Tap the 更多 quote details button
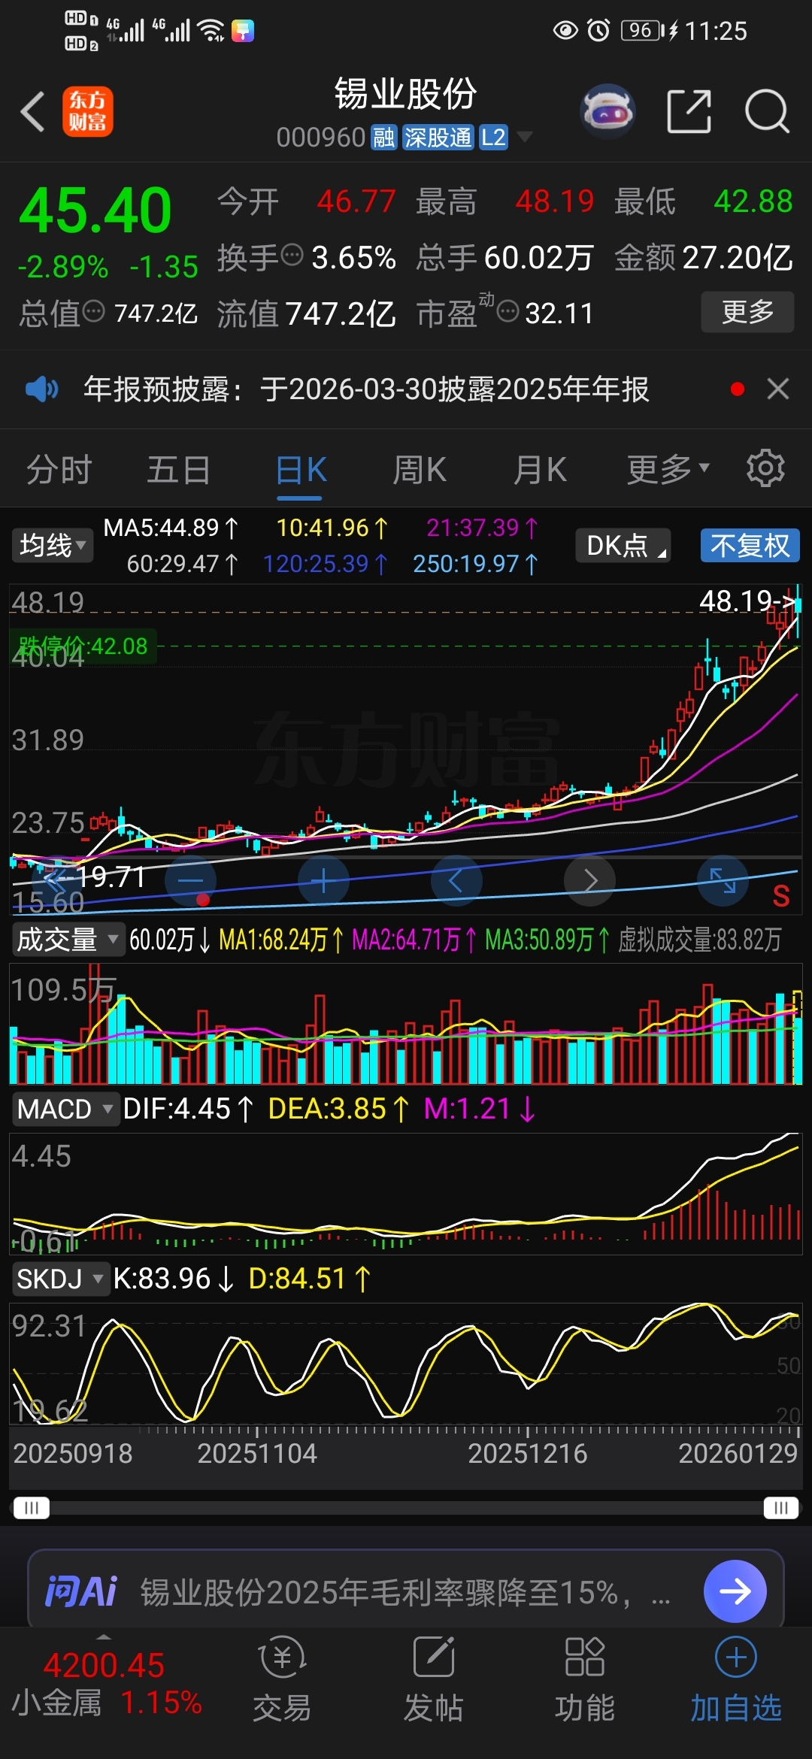Screen dimensions: 812x1759 pos(748,311)
